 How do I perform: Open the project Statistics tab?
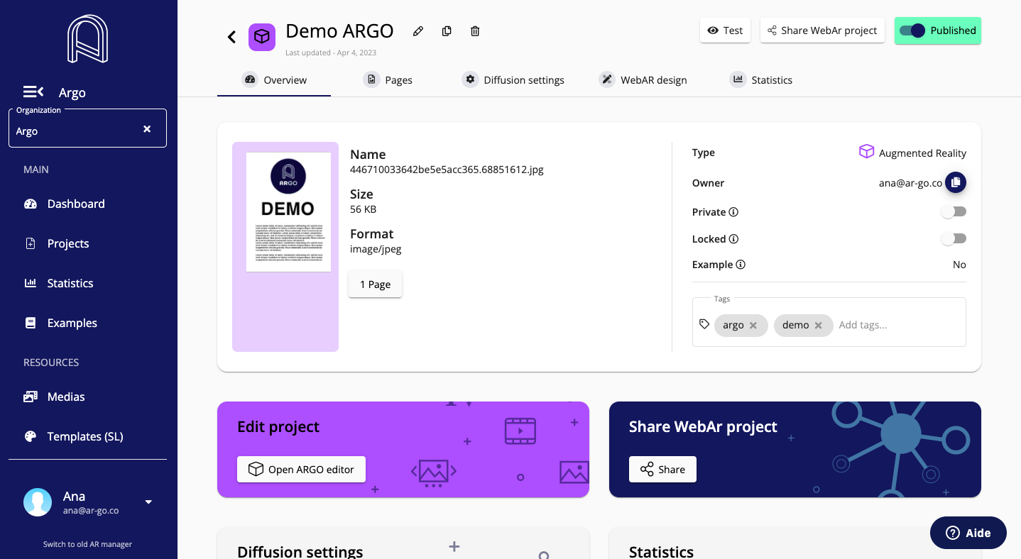[761, 80]
